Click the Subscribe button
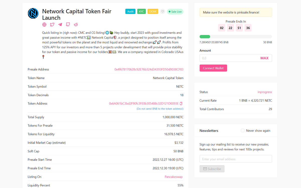Screen dimensions: 301x188 pyautogui.click(x=212, y=169)
